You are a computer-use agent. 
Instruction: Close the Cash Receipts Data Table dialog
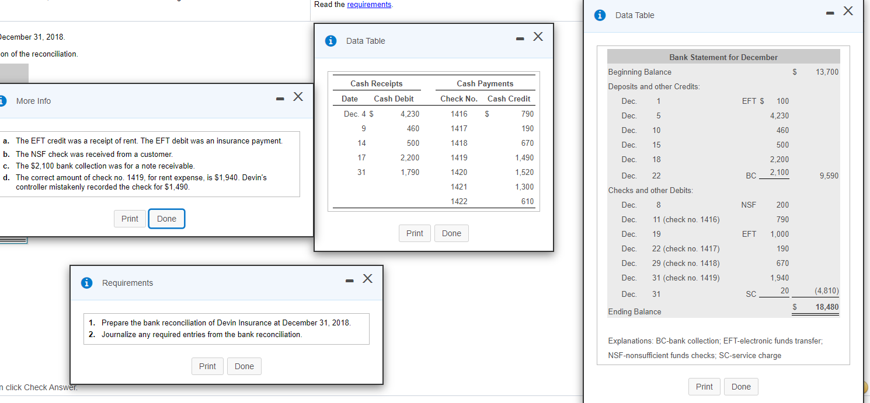click(538, 37)
